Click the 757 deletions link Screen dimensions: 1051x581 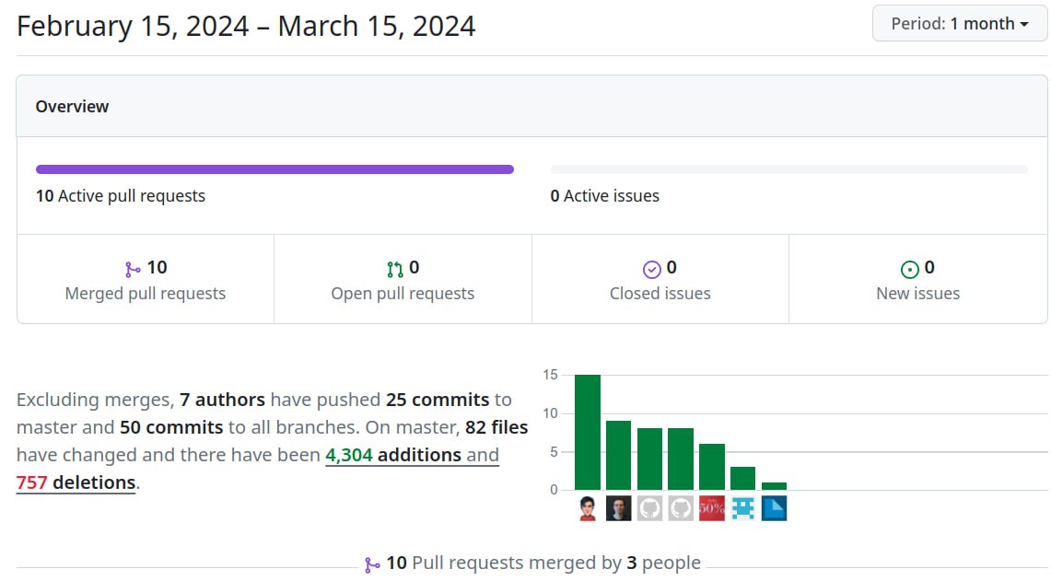click(76, 482)
